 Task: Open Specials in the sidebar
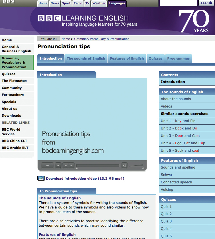click(17, 102)
